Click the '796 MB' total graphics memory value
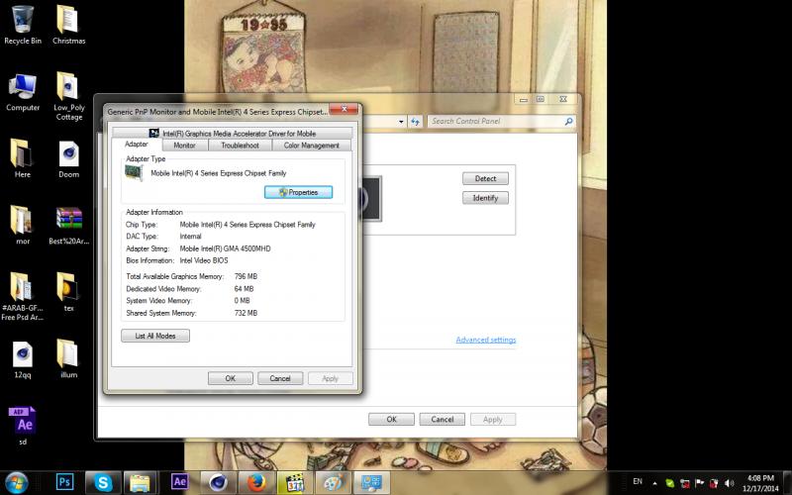This screenshot has height=495, width=792. pos(246,277)
